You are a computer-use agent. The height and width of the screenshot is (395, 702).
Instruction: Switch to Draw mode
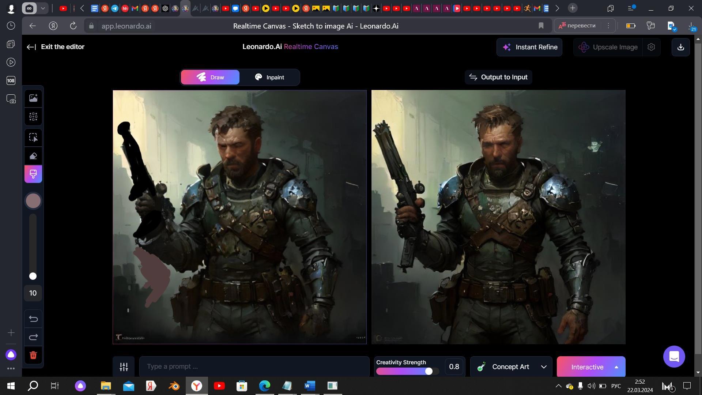(210, 78)
